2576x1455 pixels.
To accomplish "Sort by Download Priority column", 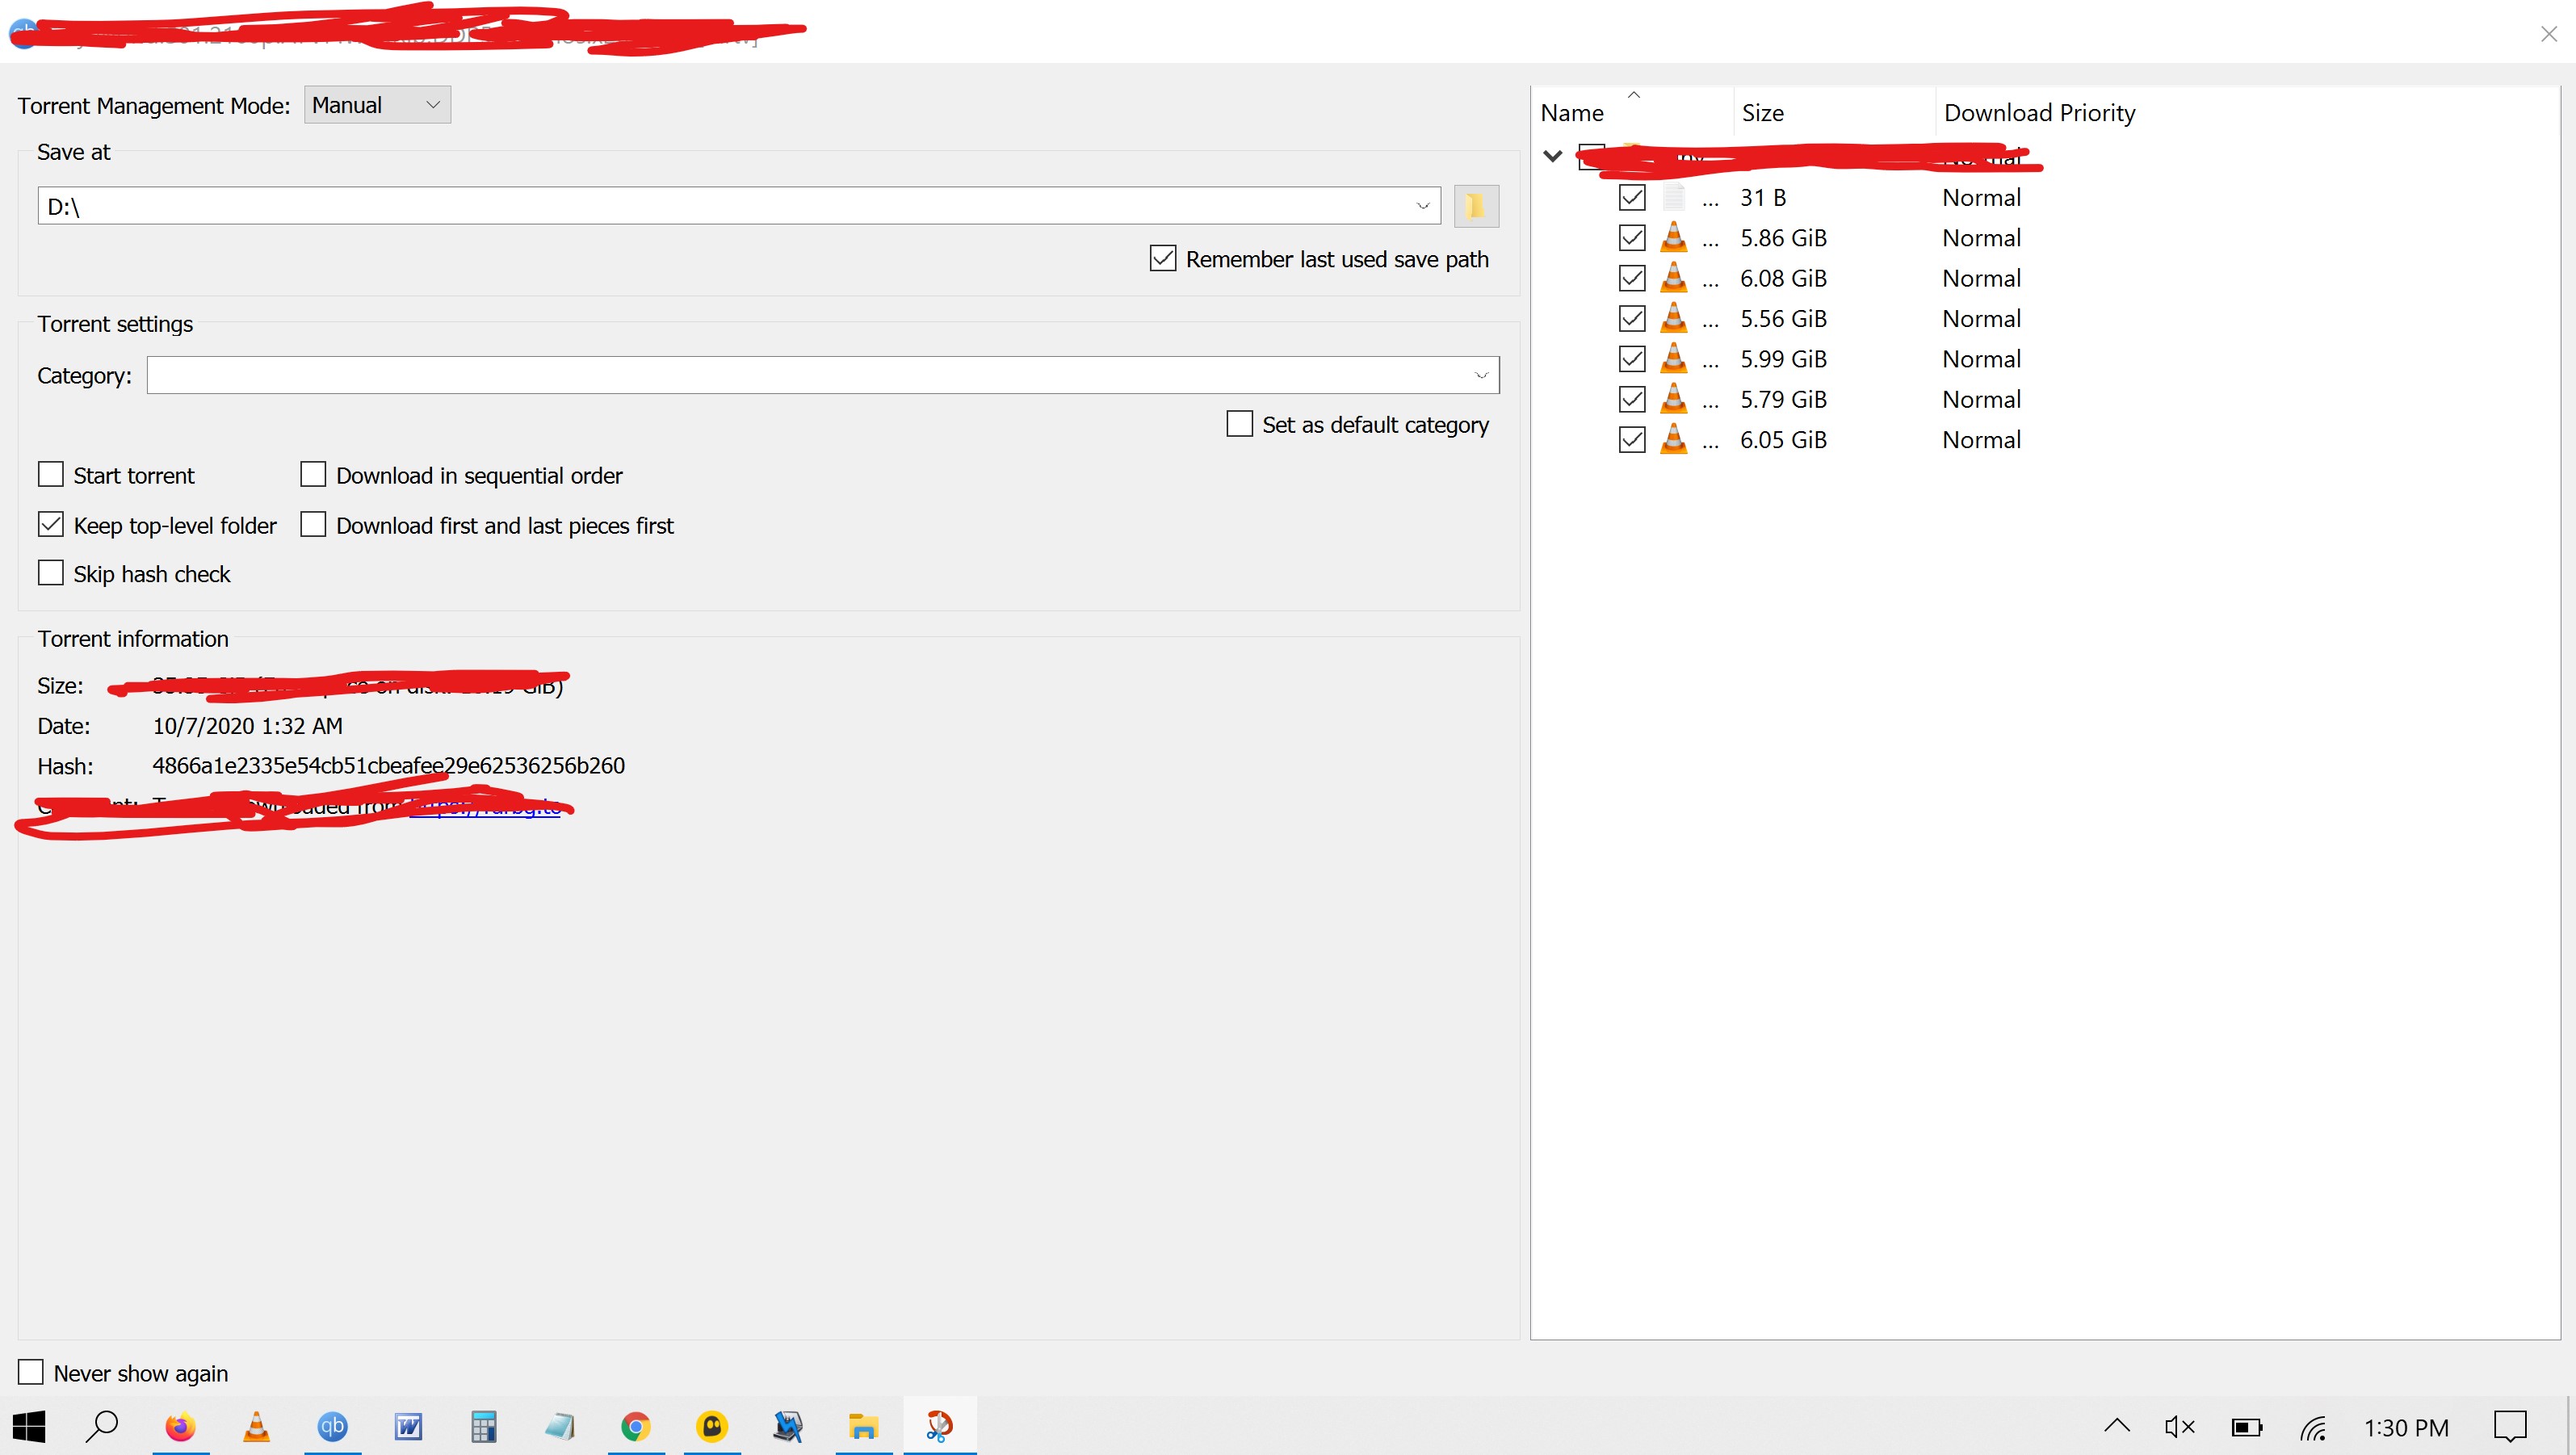I will point(2040,112).
